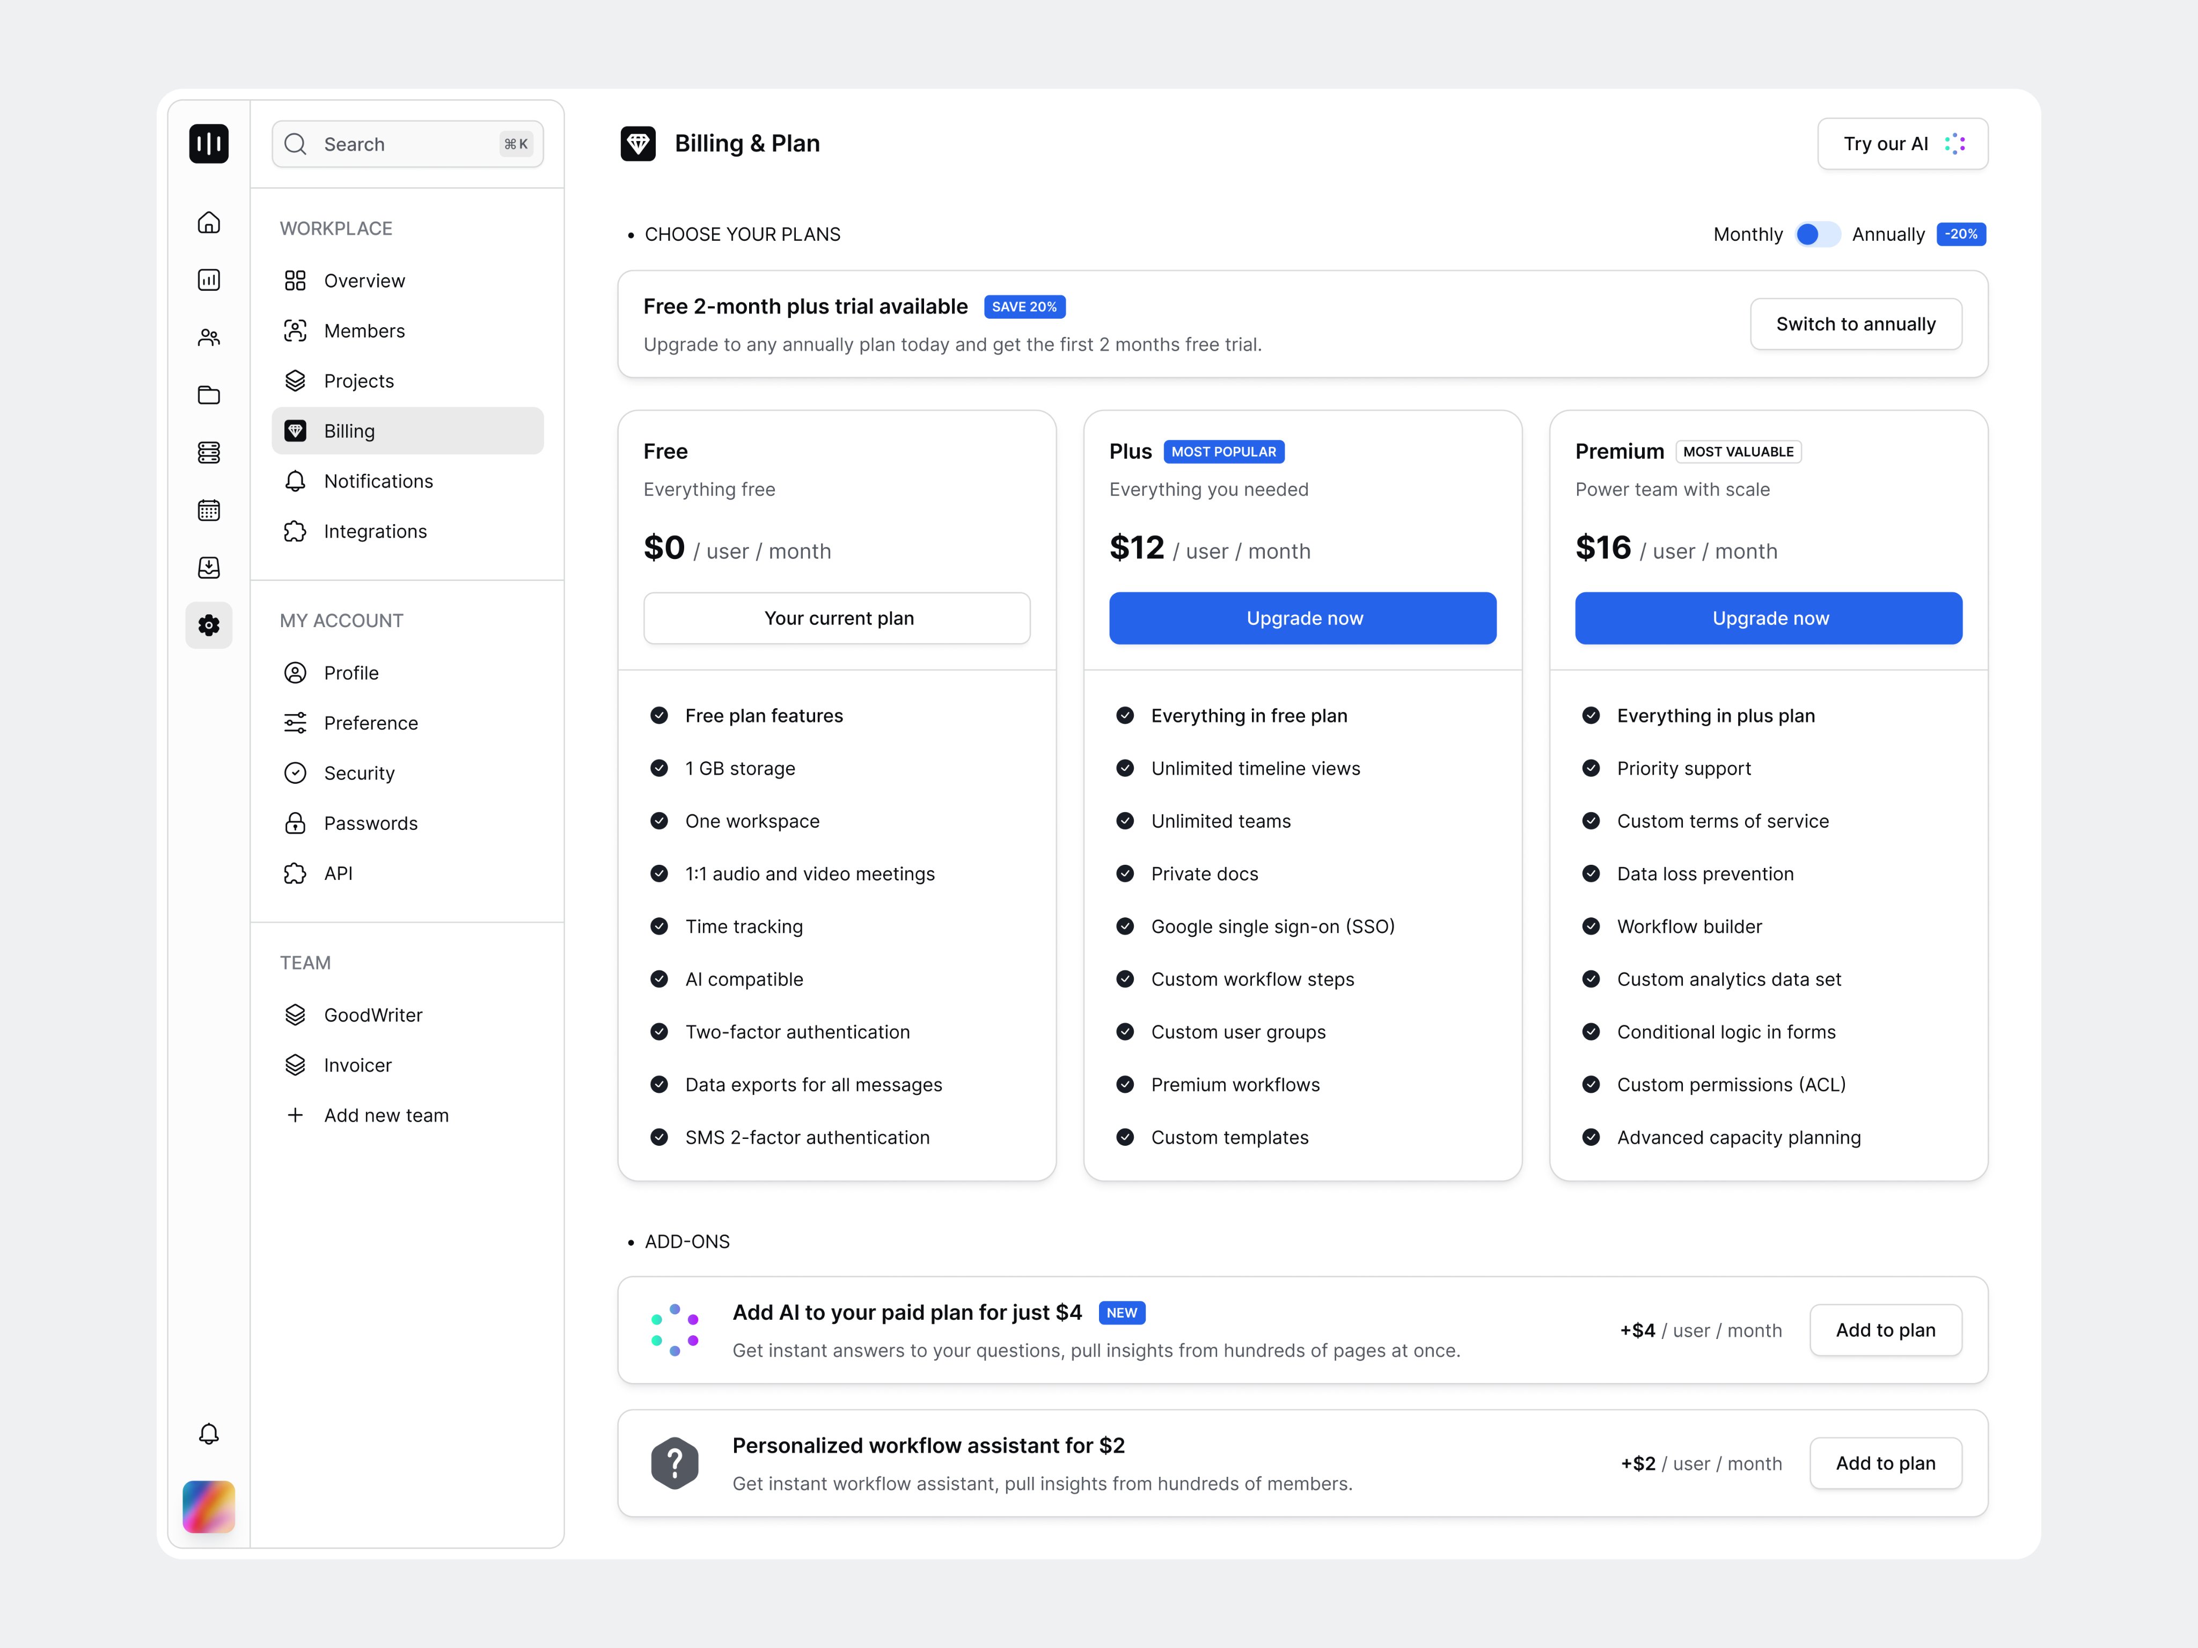
Task: Toggle Monthly/Annually billing switch
Action: pyautogui.click(x=1816, y=234)
